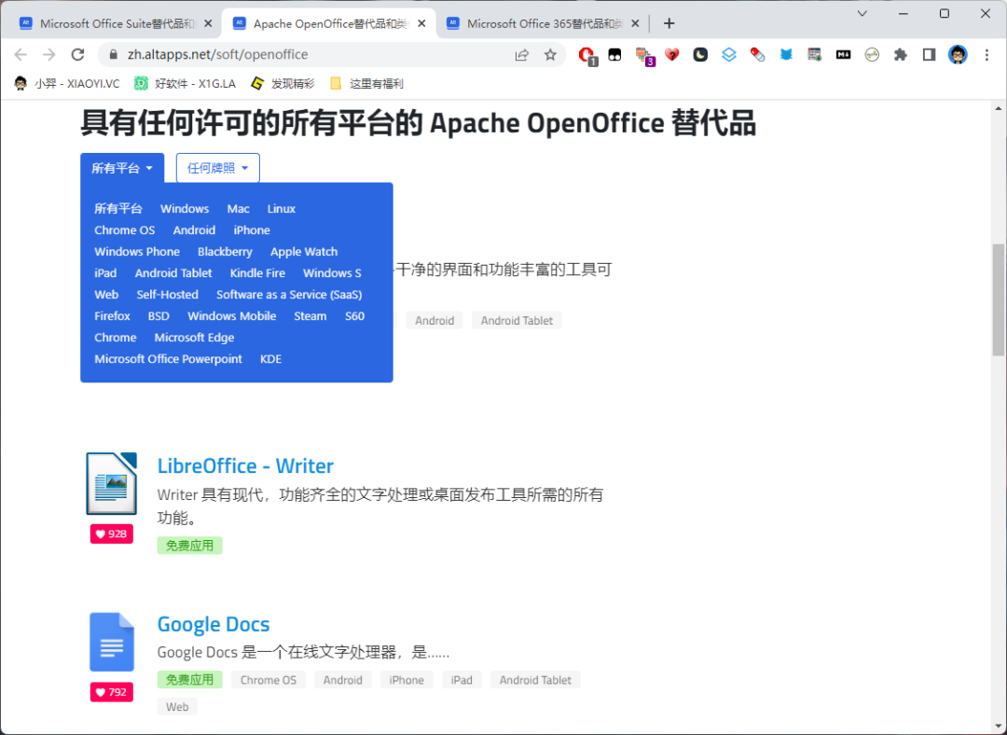Reload the current page
Screen dimensions: 1007x735
point(77,55)
